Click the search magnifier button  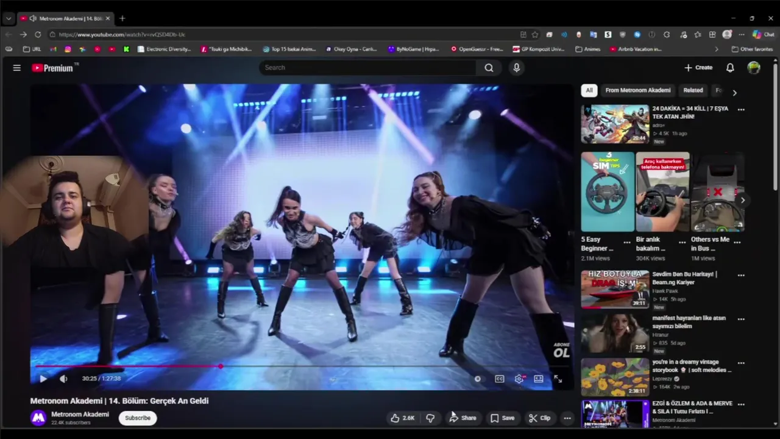click(x=489, y=68)
